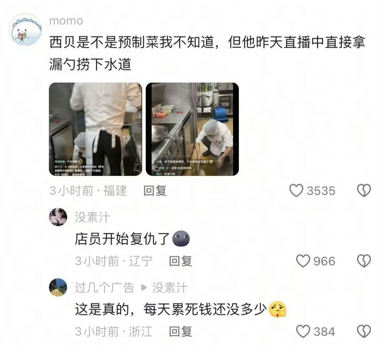The image size is (380, 346).
Task: Open the username momo
Action: (x=66, y=21)
